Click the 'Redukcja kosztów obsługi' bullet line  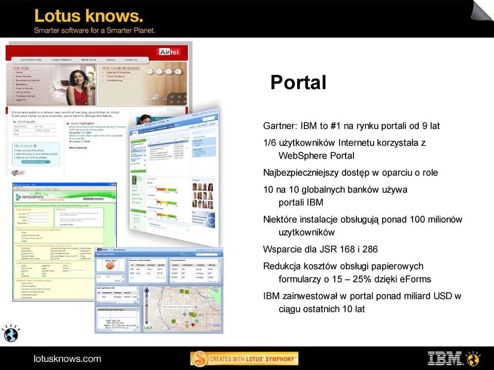pos(343,266)
